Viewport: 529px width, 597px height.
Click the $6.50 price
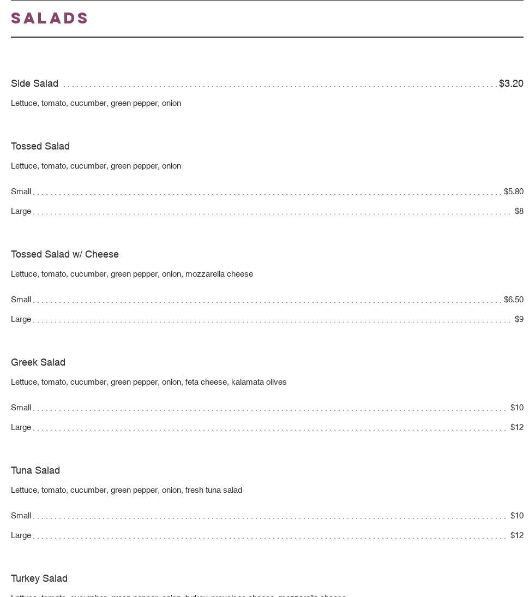(513, 300)
